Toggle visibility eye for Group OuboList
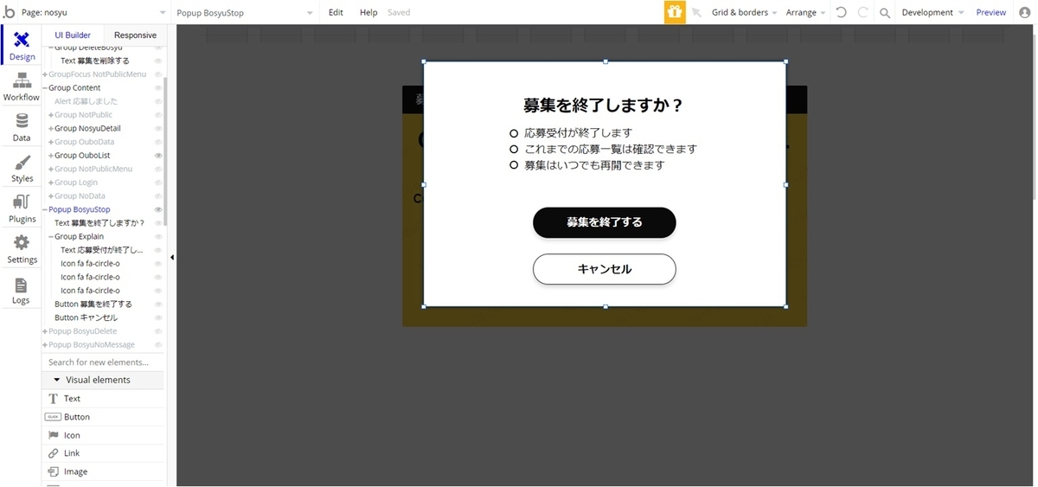This screenshot has height=487, width=1038. click(x=158, y=156)
